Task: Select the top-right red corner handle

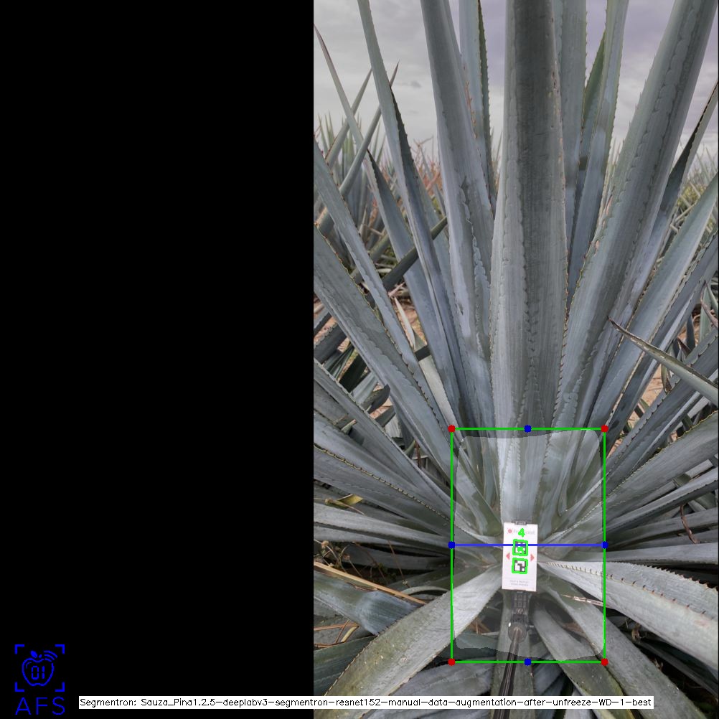Action: click(604, 428)
